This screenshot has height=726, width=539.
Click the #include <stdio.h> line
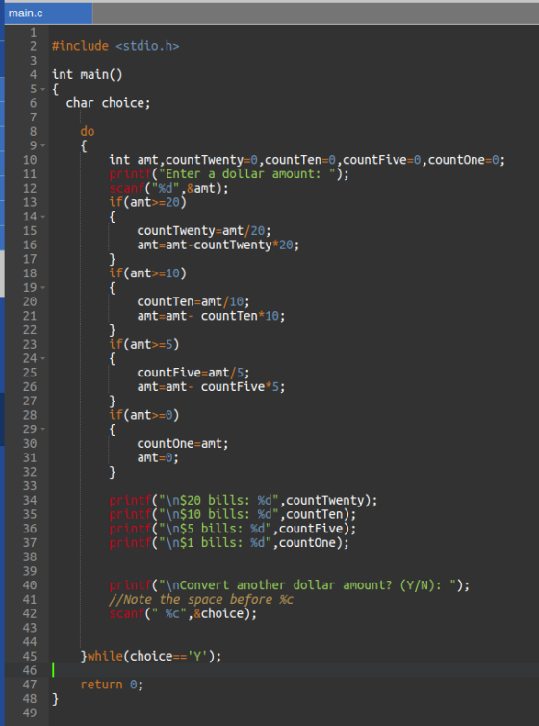(x=115, y=46)
